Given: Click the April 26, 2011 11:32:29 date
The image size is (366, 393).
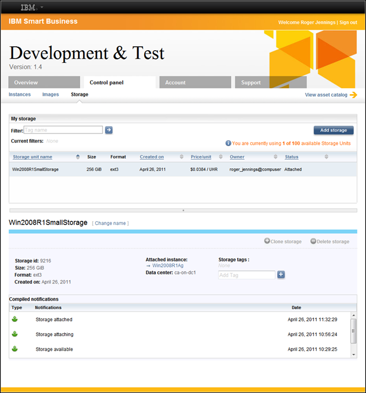Looking at the screenshot, I should [x=312, y=319].
